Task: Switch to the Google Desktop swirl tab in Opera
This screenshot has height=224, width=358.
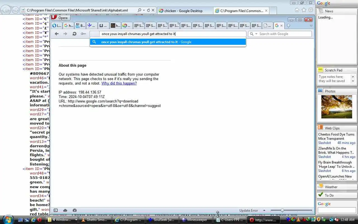Action: point(127,25)
